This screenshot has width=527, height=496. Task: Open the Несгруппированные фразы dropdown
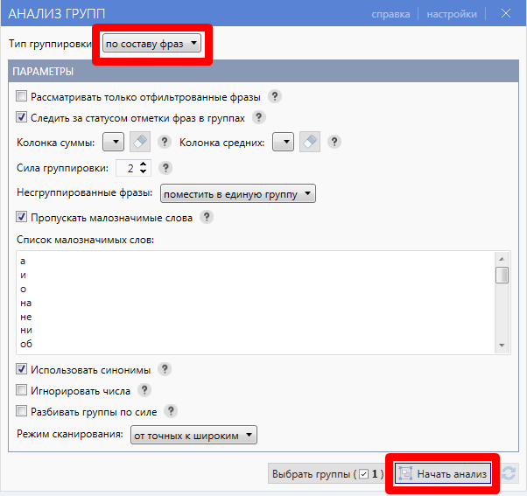(236, 193)
